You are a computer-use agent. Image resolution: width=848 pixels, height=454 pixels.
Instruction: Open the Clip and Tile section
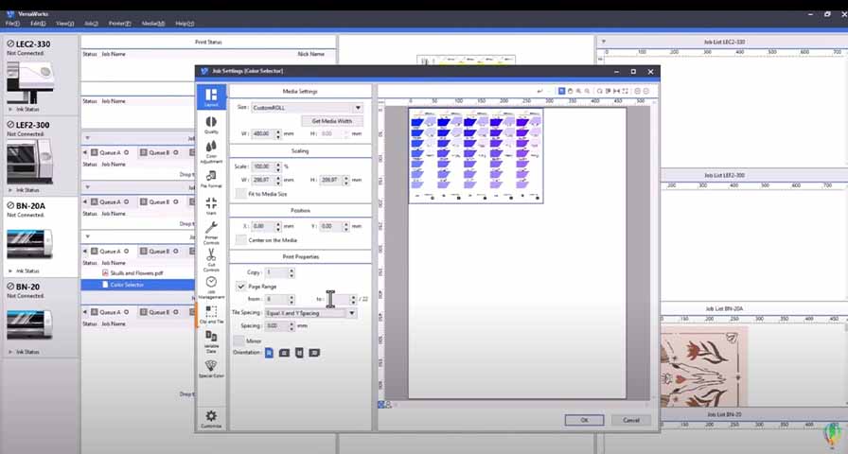pos(211,314)
